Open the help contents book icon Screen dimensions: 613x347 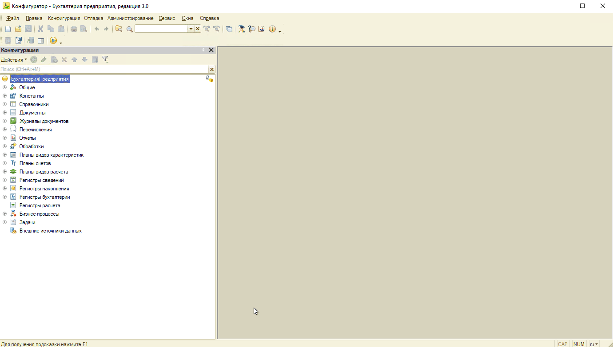click(262, 29)
